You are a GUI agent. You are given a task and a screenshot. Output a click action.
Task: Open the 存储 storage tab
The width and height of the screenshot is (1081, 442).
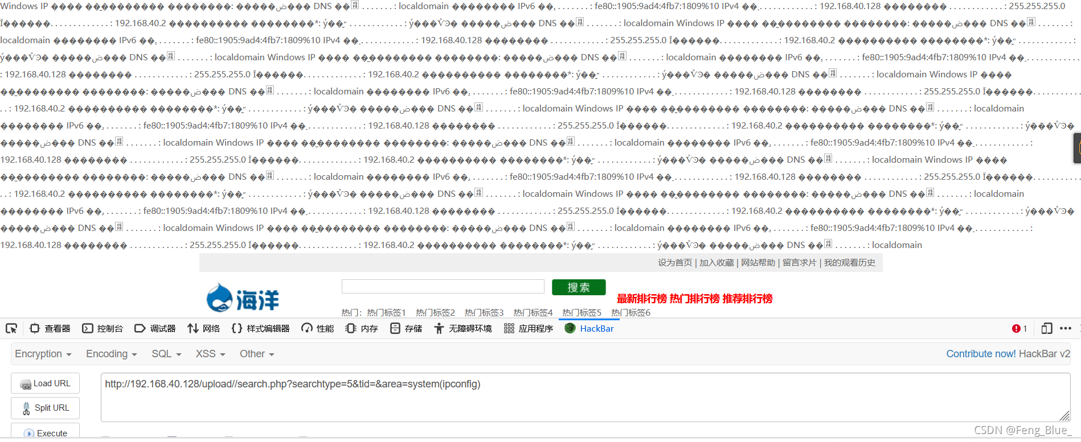click(407, 328)
